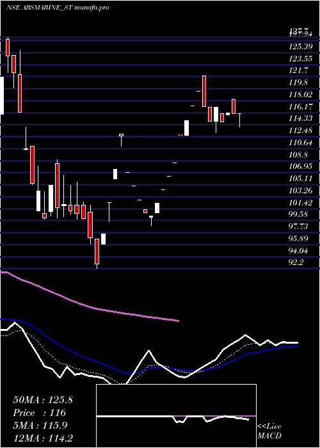Click the first red candle near 125.39
Viewport: 320px width, 448px height.
point(8,47)
